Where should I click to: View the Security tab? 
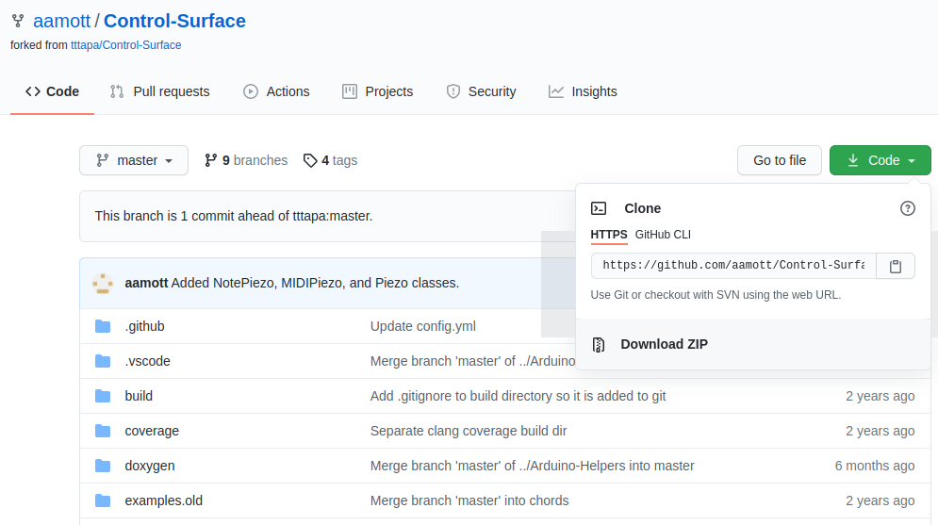tap(481, 91)
